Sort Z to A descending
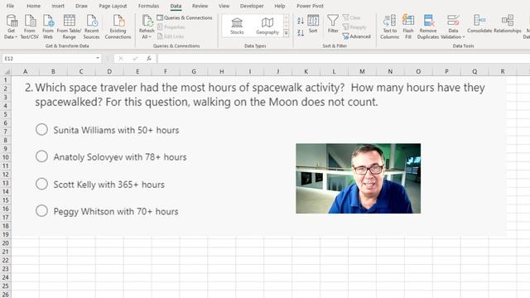Screen dimensions: 530x298 (301, 33)
